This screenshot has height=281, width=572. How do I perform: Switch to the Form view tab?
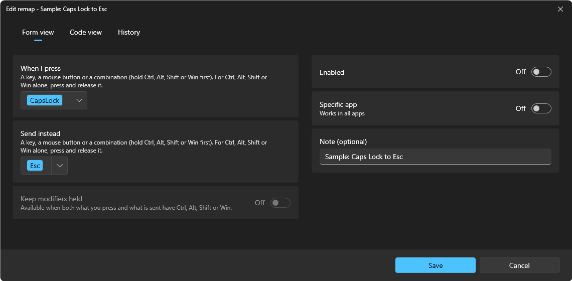[x=38, y=33]
